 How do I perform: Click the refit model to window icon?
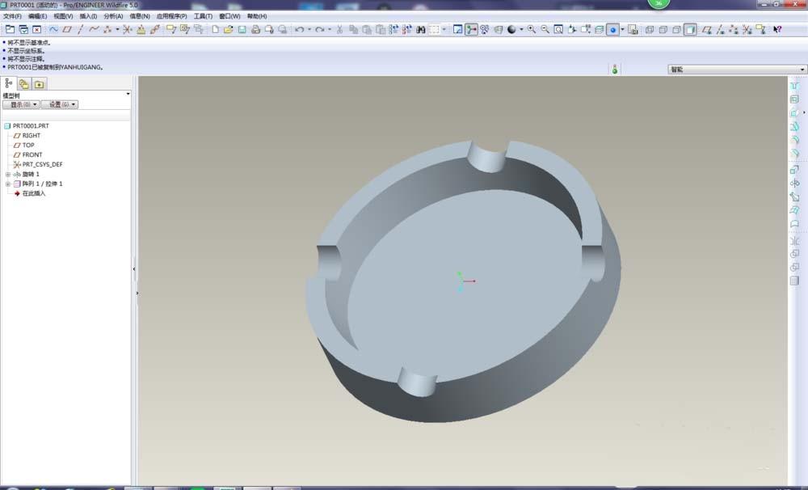[x=559, y=29]
